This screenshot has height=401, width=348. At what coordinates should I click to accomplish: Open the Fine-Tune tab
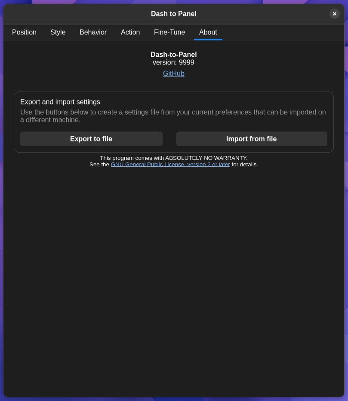169,32
